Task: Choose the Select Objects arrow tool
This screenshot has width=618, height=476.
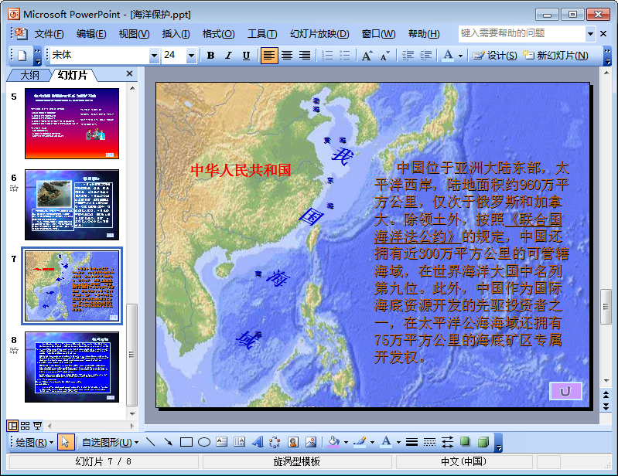Action: click(x=66, y=443)
